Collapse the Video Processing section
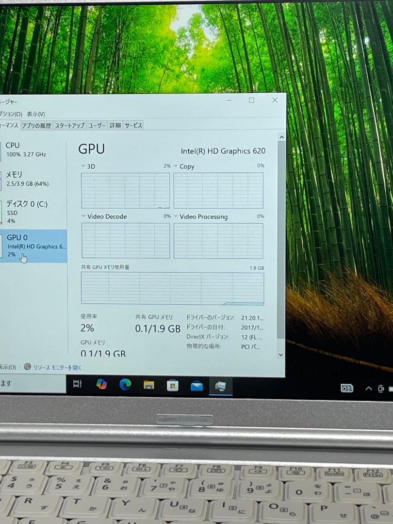The width and height of the screenshot is (393, 524). (177, 216)
